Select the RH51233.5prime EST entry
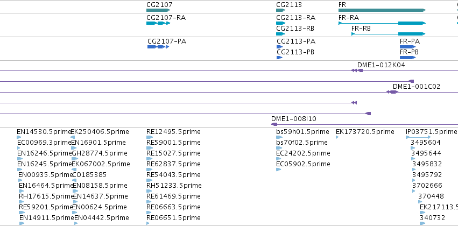 174,186
